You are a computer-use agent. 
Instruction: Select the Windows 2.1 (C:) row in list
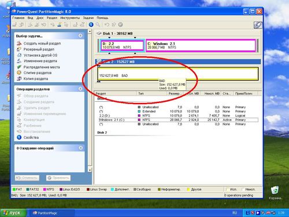click(x=179, y=120)
